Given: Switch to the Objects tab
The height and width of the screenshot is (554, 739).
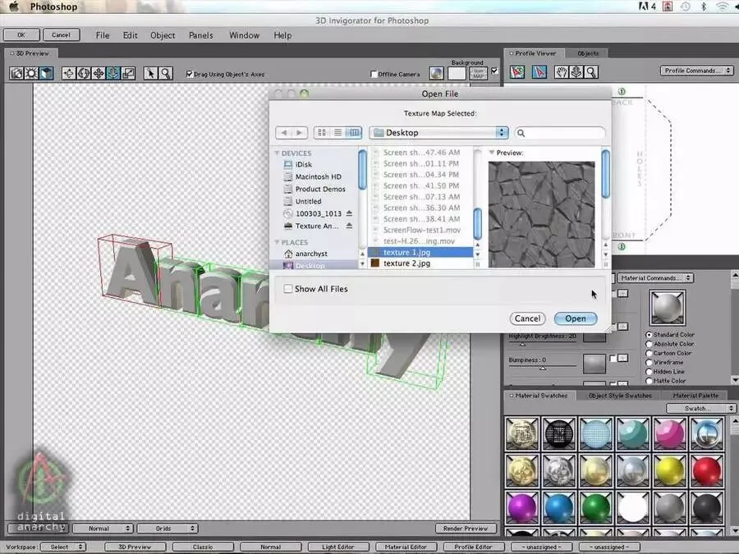Looking at the screenshot, I should [588, 53].
